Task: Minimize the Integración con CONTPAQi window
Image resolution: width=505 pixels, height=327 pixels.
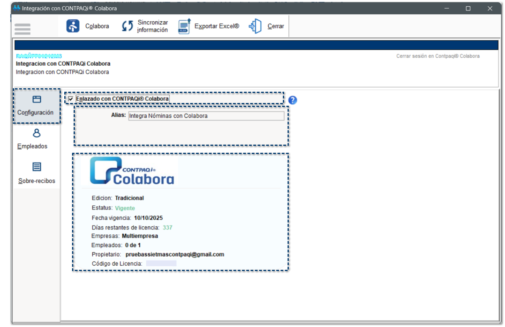Action: pyautogui.click(x=447, y=8)
